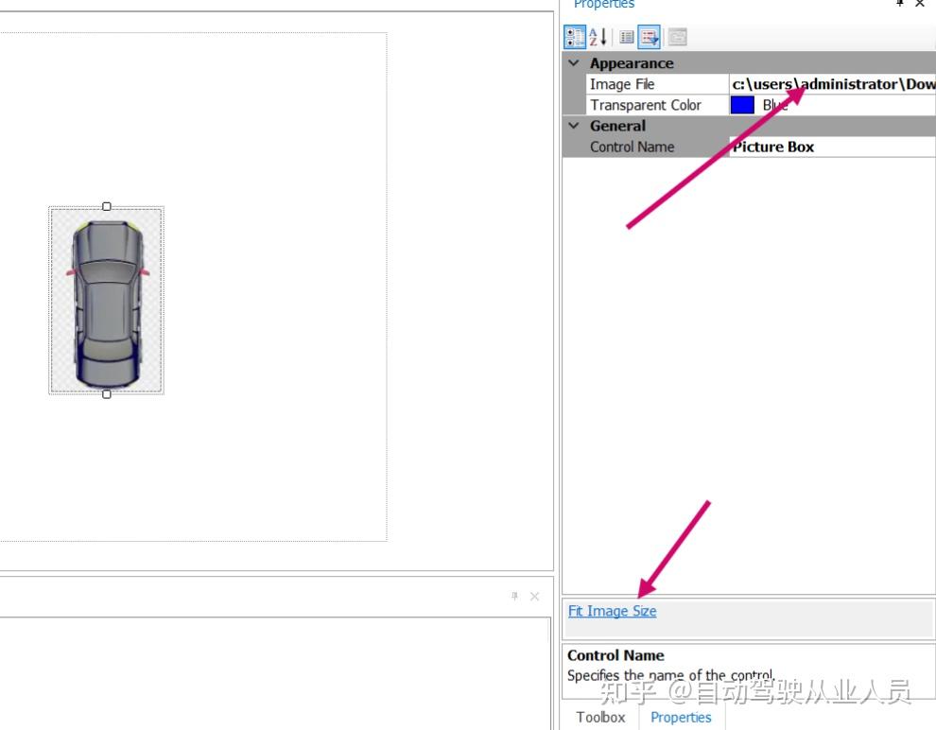Screen dimensions: 936x730
Task: Click the Blue color value text
Action: coord(775,105)
